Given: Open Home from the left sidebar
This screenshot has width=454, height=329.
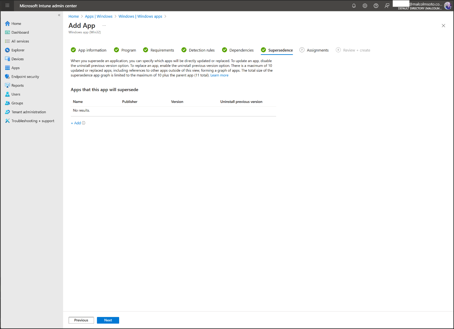Looking at the screenshot, I should pos(15,23).
